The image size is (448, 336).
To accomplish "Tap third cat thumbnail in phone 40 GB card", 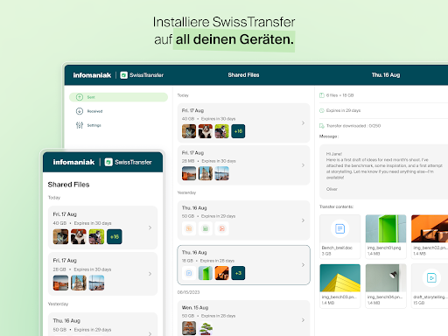I will click(x=96, y=237).
